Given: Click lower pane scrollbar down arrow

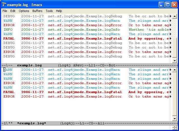Looking at the screenshot, I should (x=175, y=119).
